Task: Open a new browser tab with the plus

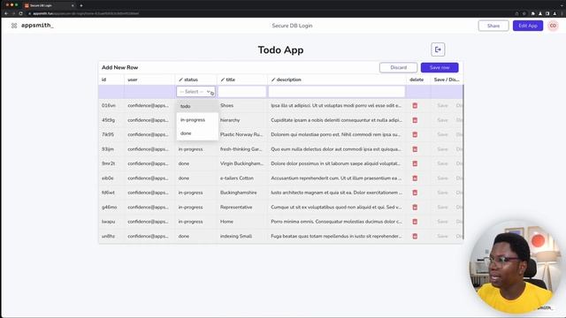Action: [x=81, y=5]
